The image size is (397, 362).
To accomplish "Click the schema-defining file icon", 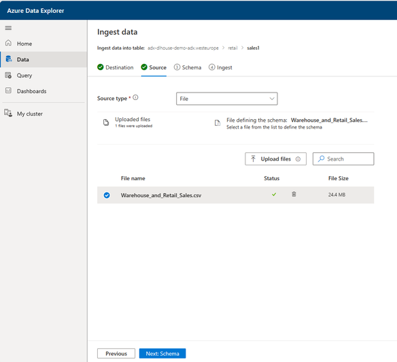I will coord(218,123).
